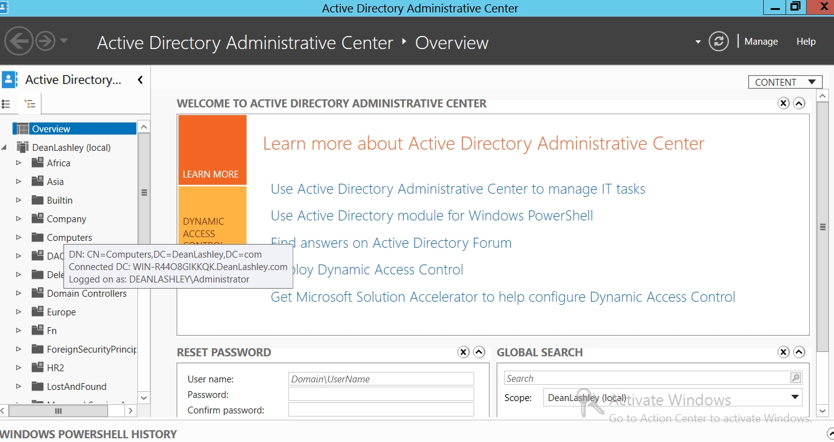Viewport: 834px width, 442px height.
Task: Collapse the Welcome section chevron
Action: coord(799,103)
